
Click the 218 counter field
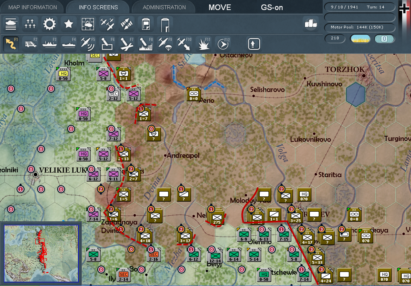point(335,38)
